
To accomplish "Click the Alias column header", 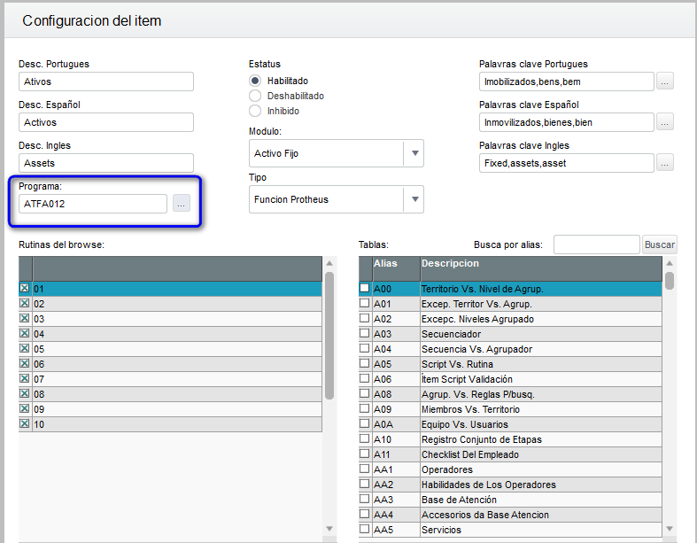I will [x=396, y=268].
